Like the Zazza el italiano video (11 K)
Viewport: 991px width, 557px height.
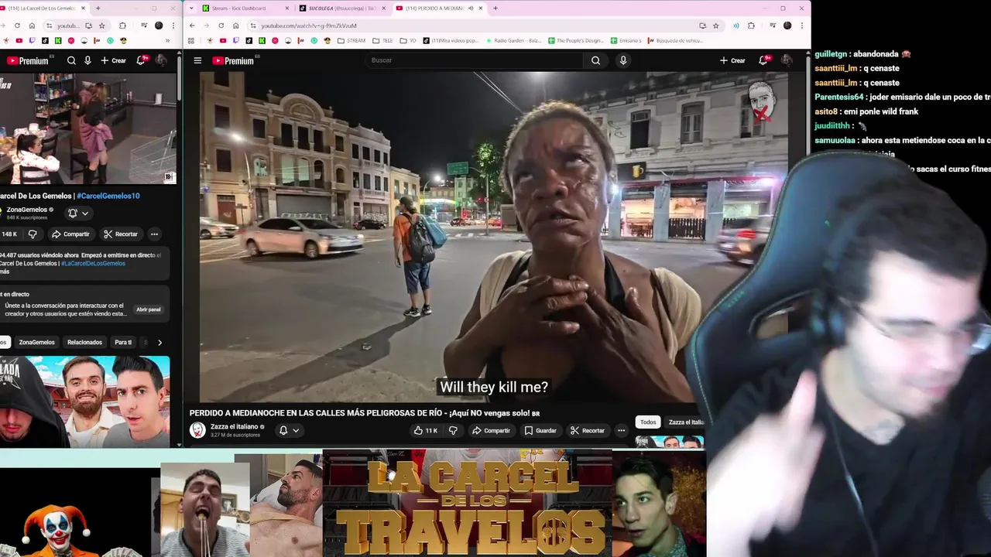pyautogui.click(x=426, y=430)
